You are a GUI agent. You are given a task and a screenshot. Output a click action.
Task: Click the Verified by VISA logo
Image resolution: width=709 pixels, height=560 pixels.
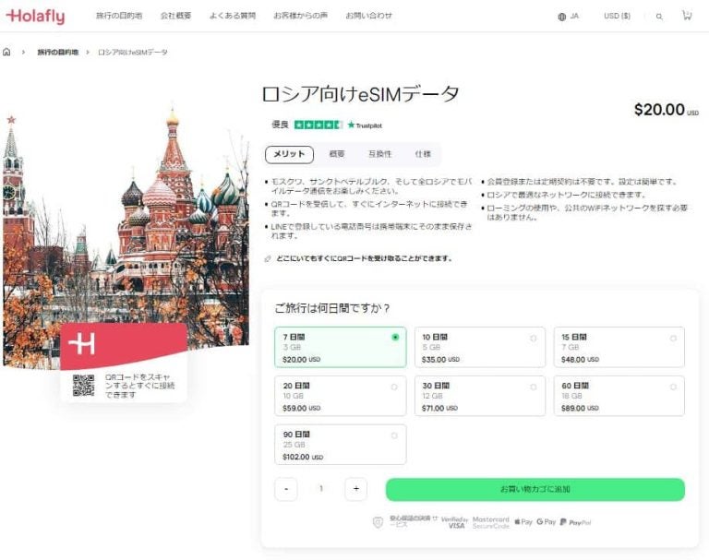coord(454,522)
